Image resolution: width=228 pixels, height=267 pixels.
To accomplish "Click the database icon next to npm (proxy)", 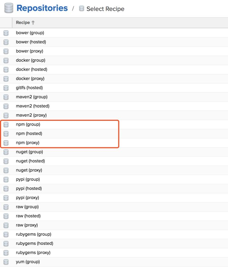I will [x=6, y=143].
